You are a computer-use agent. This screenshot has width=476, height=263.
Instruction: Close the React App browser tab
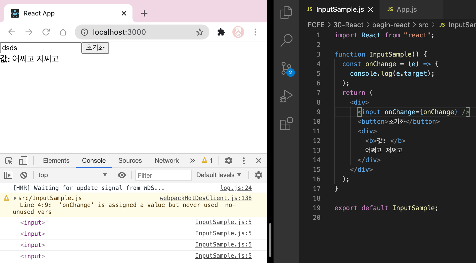[124, 13]
